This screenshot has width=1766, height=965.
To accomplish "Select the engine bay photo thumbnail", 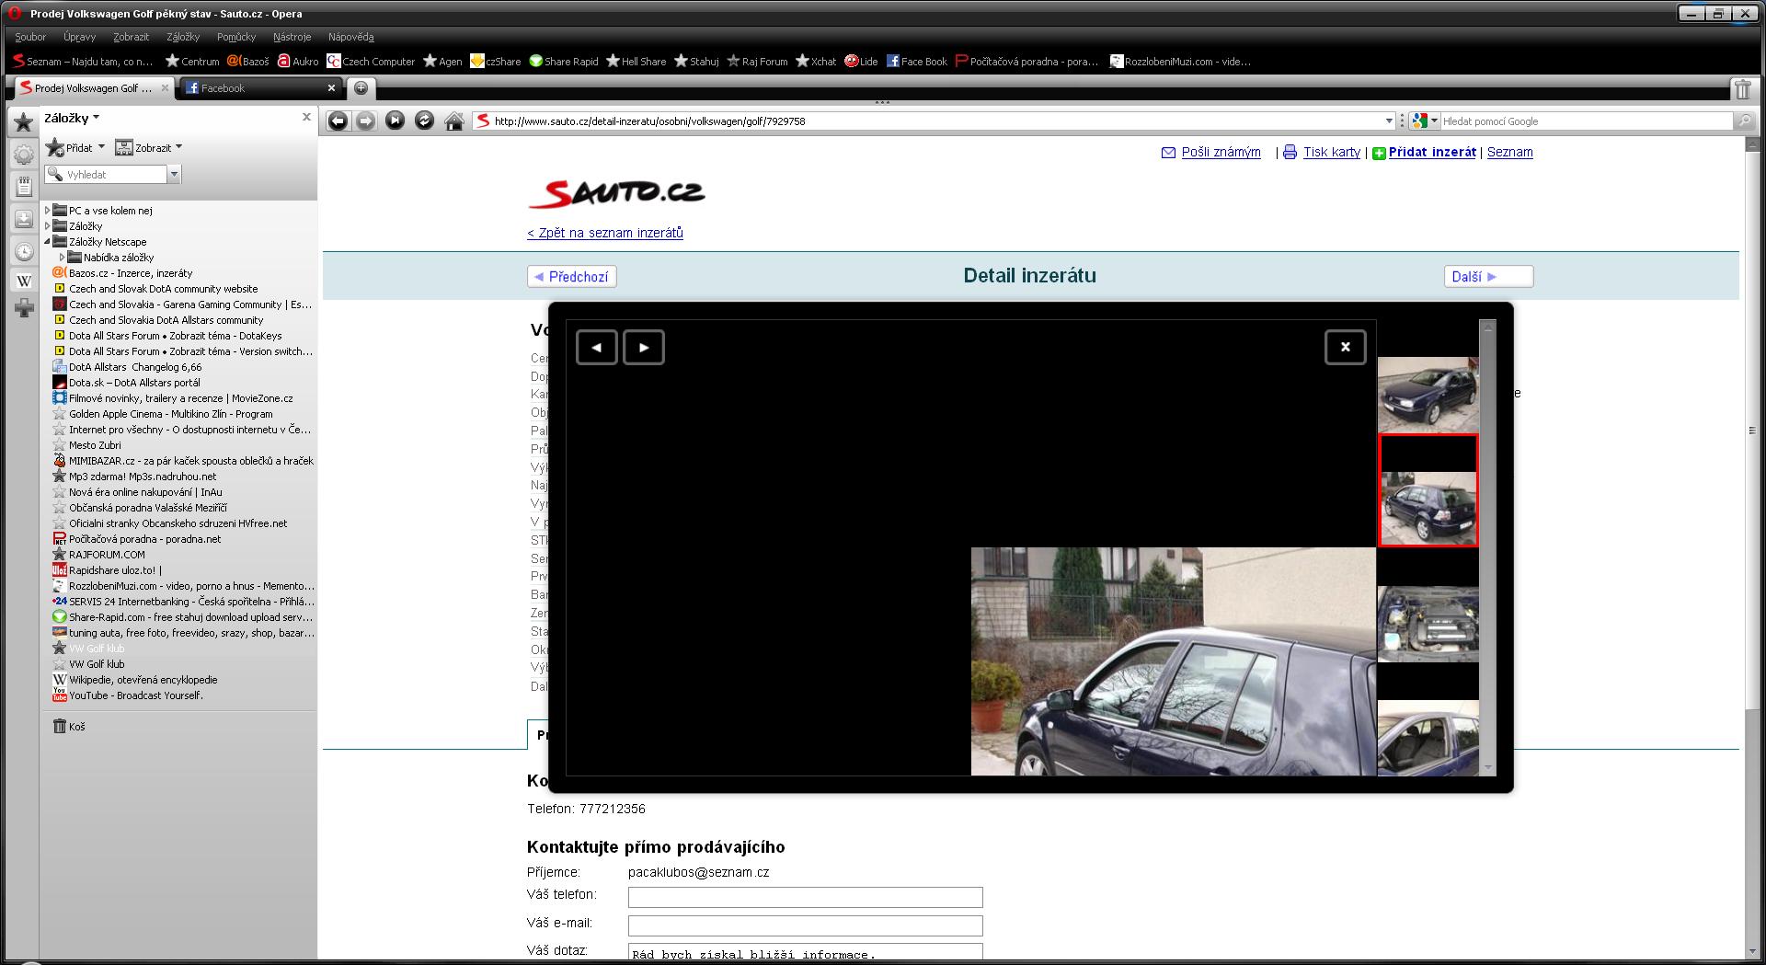I will [1428, 624].
